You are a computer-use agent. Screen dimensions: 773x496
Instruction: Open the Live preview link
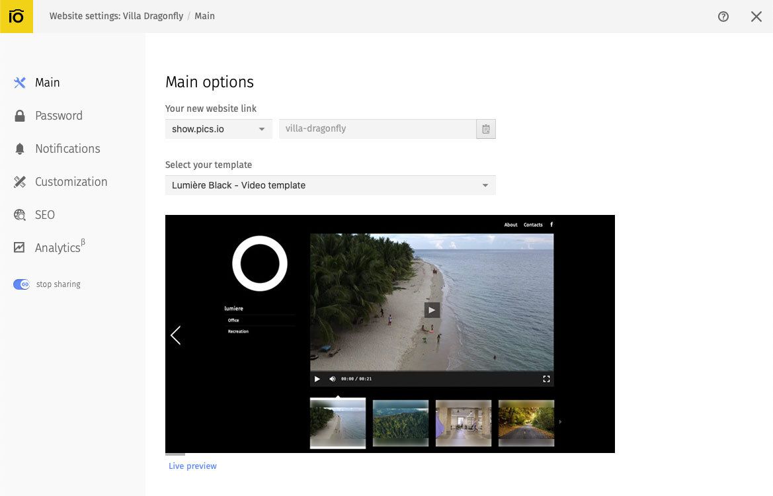click(x=192, y=466)
